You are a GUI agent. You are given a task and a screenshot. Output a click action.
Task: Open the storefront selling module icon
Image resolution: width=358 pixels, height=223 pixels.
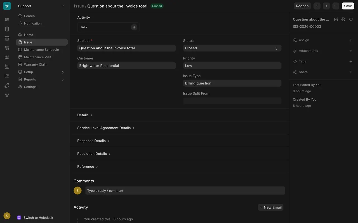tap(7, 38)
